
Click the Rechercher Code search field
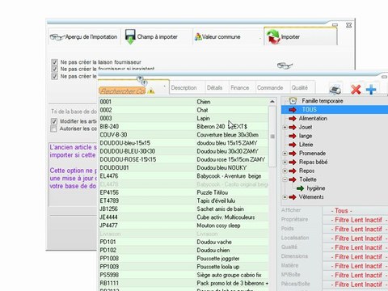click(122, 91)
